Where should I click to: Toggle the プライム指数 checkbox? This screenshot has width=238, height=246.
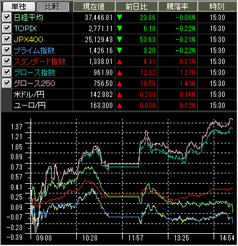coord(7,51)
